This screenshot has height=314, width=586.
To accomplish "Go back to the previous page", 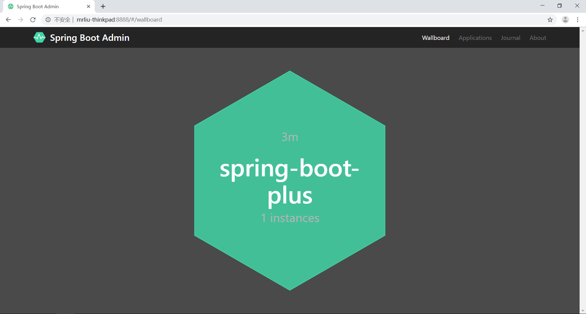I will pyautogui.click(x=9, y=20).
